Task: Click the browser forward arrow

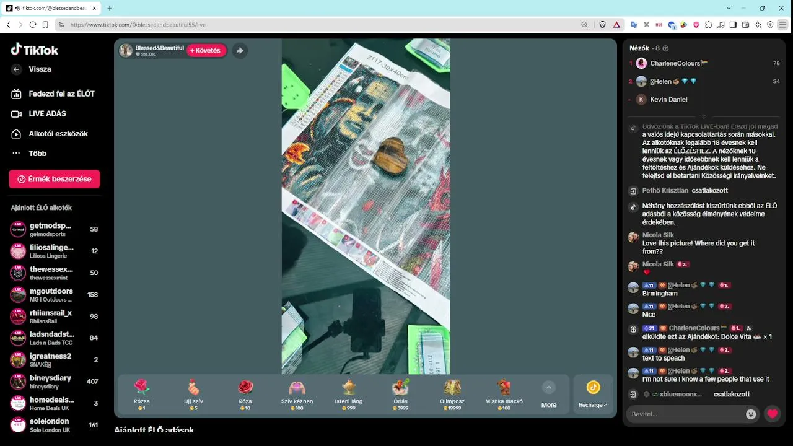Action: click(x=20, y=25)
